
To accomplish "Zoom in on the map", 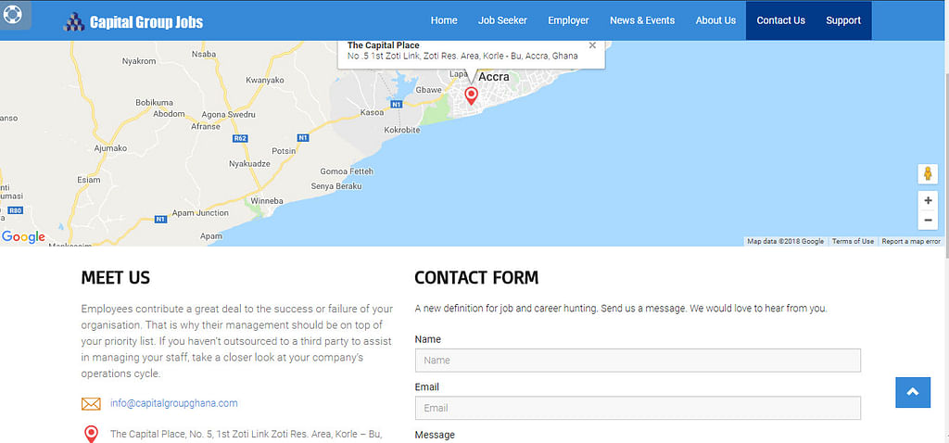I will [928, 200].
